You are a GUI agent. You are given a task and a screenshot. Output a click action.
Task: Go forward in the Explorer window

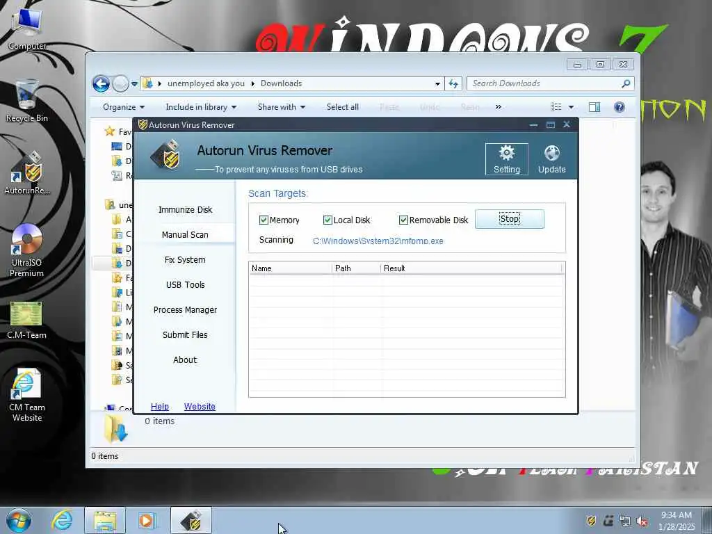(x=120, y=83)
